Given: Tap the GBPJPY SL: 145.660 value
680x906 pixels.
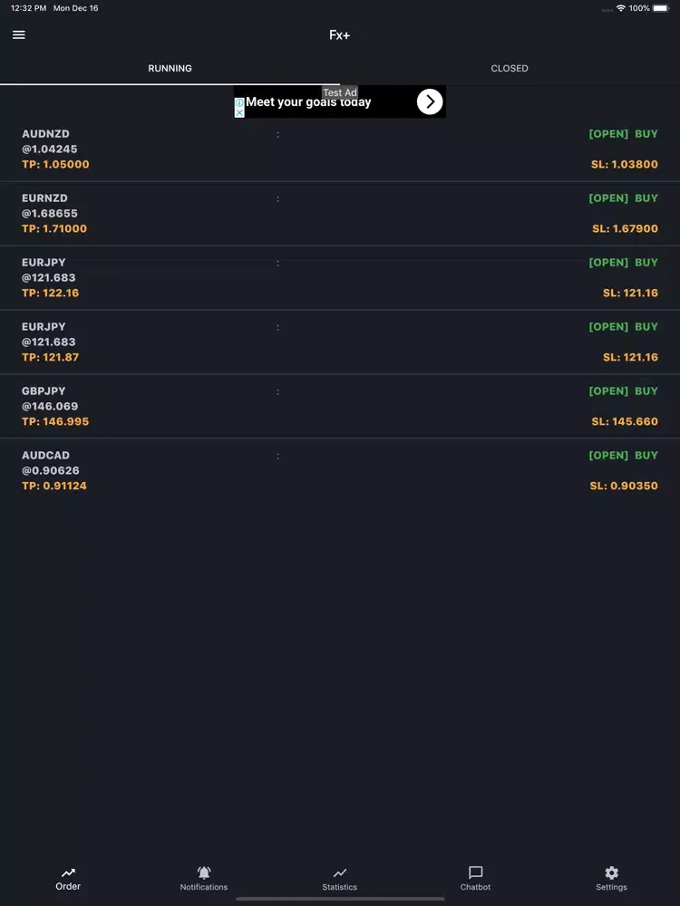Looking at the screenshot, I should [x=625, y=422].
